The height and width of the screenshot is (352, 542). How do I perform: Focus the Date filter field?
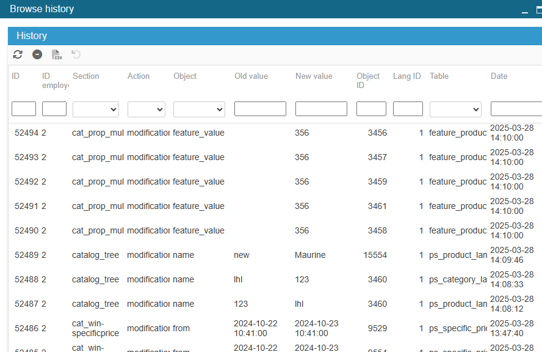(x=516, y=109)
